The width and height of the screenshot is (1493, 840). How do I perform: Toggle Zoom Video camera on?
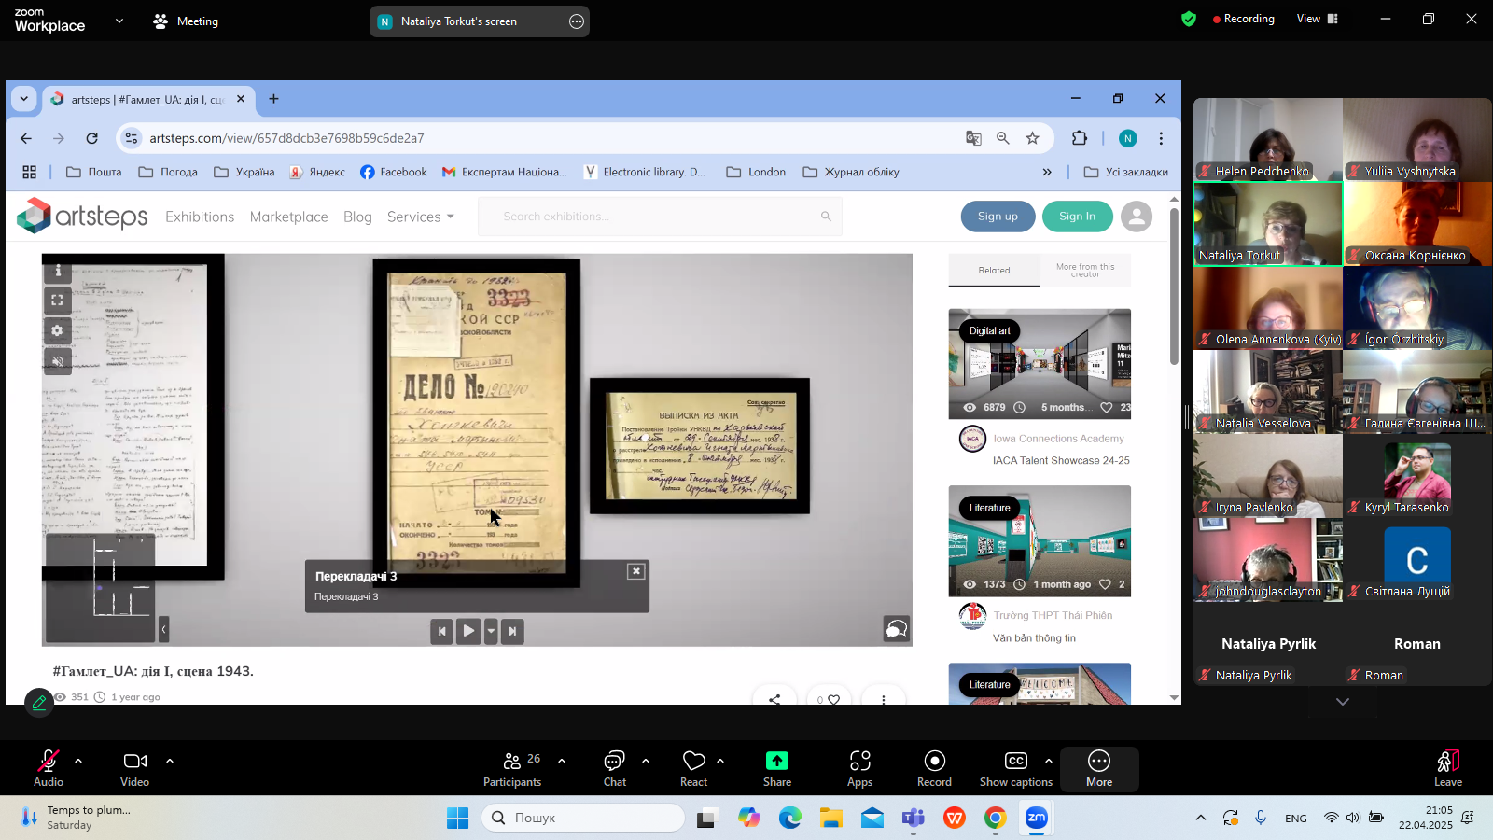pos(134,768)
